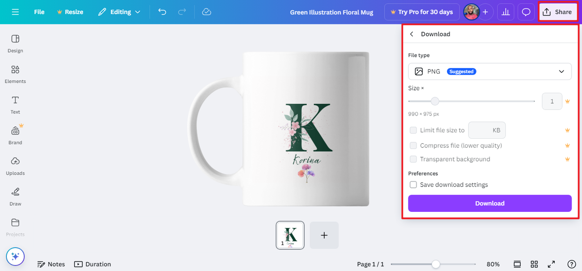Open the comments speech bubble

(x=526, y=12)
